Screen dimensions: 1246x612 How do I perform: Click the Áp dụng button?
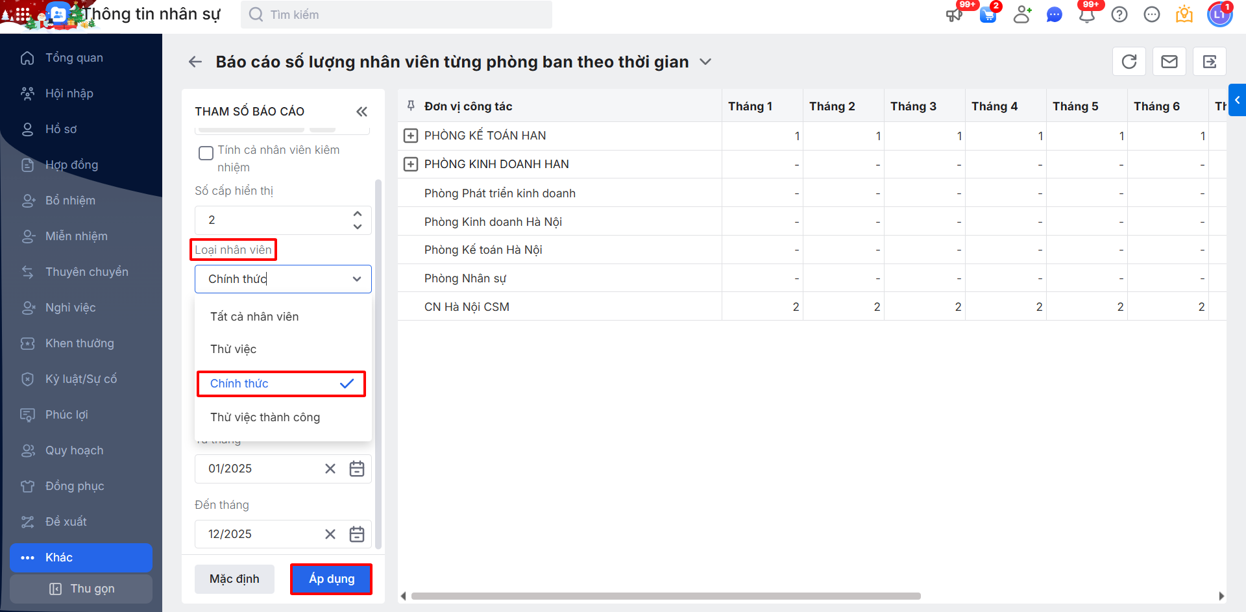coord(332,579)
